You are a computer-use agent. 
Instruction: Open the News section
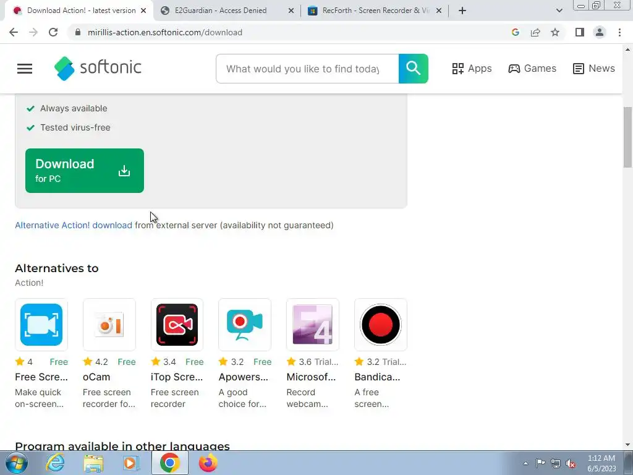[x=594, y=69]
